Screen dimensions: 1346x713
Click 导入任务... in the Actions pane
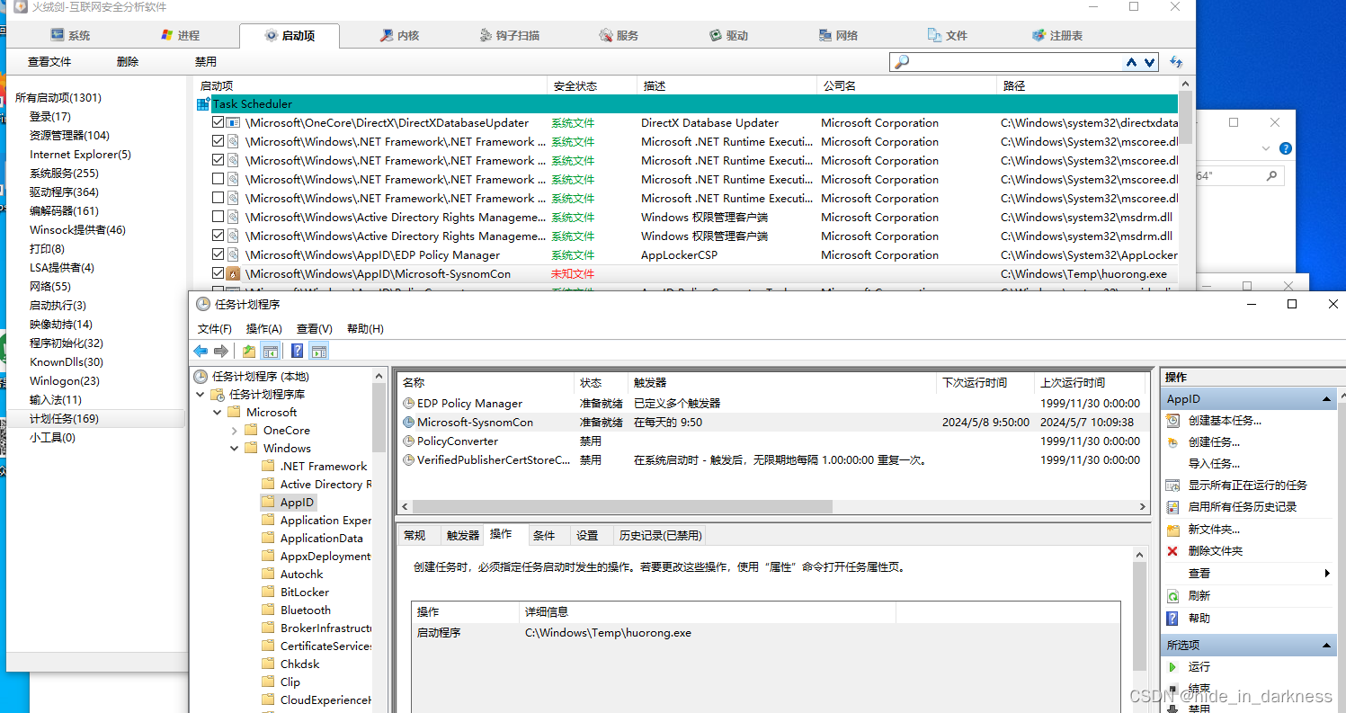click(x=1214, y=464)
